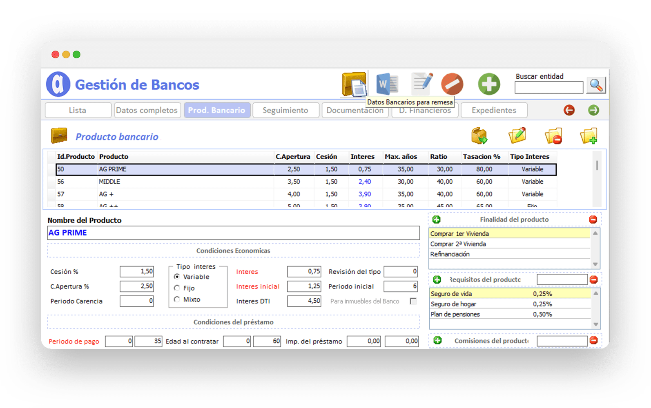Toggle Para inmuebles del Banco checkbox

(x=413, y=301)
